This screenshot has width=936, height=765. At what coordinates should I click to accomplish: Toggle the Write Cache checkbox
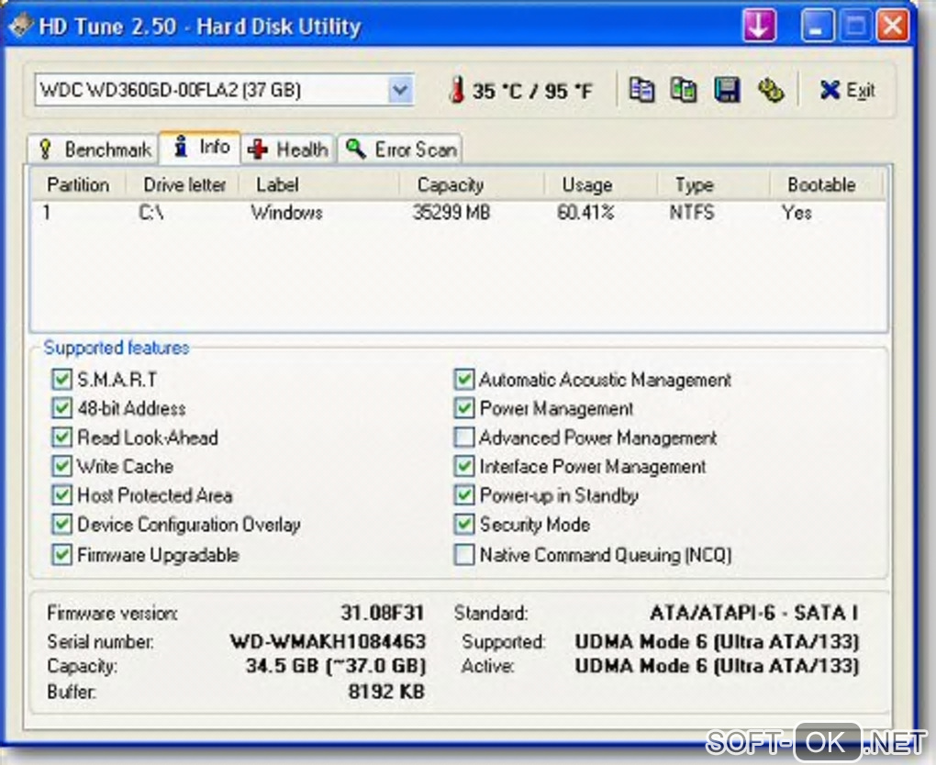coord(61,467)
